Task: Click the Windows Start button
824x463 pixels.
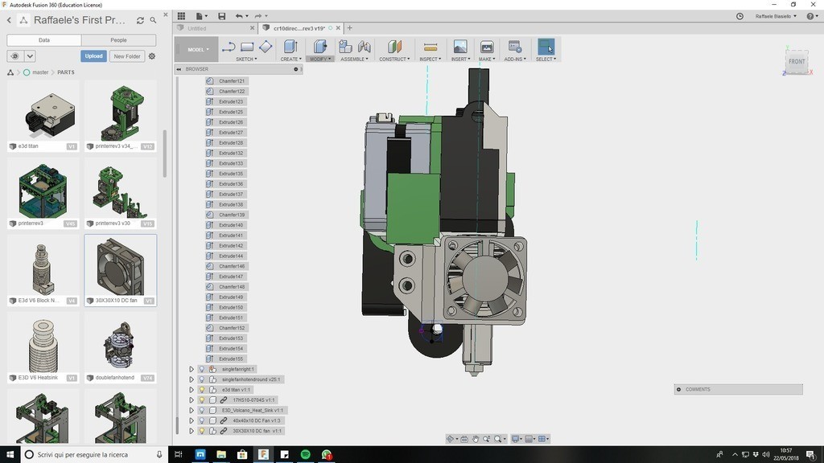Action: 10,455
